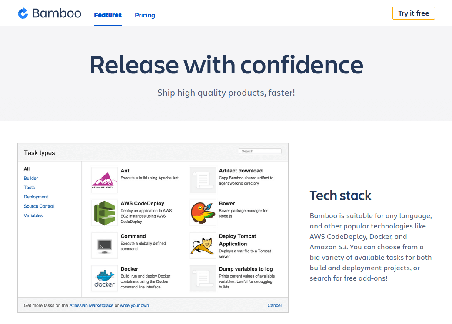
Task: Open the Features tab
Action: point(108,15)
